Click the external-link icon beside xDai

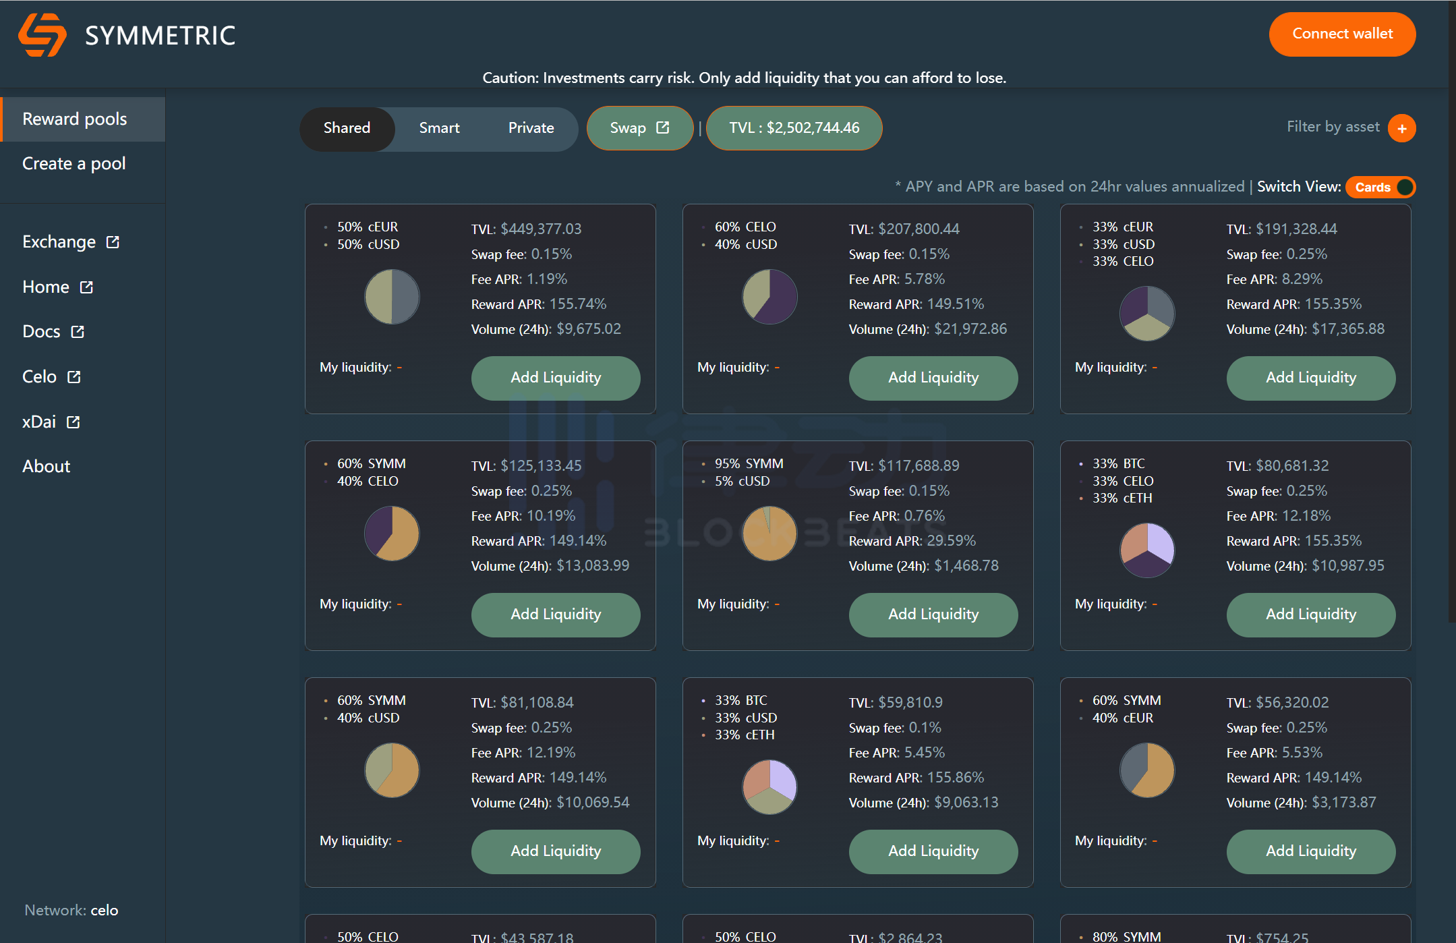pyautogui.click(x=73, y=422)
